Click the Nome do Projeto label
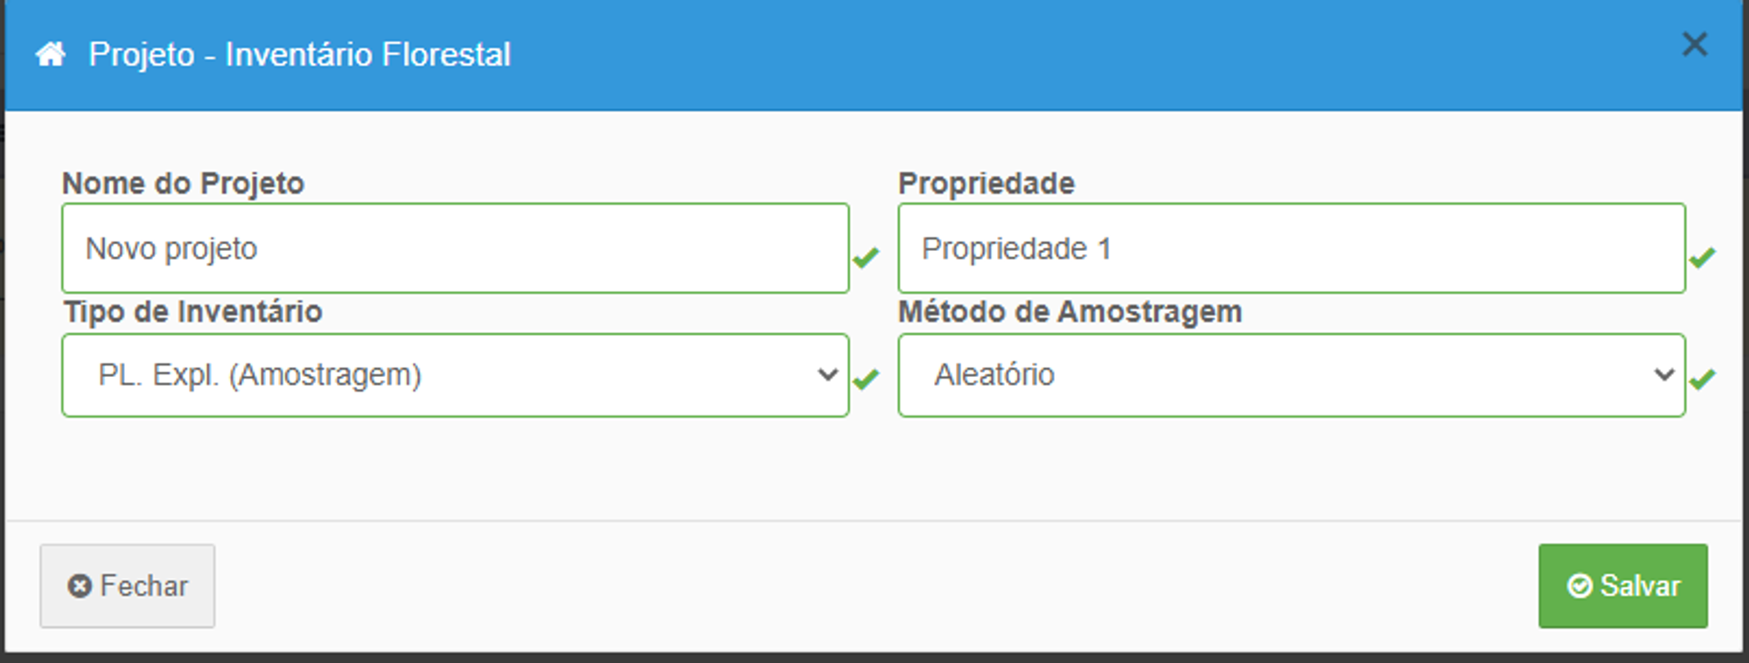Screen dimensions: 1749x663 (183, 185)
